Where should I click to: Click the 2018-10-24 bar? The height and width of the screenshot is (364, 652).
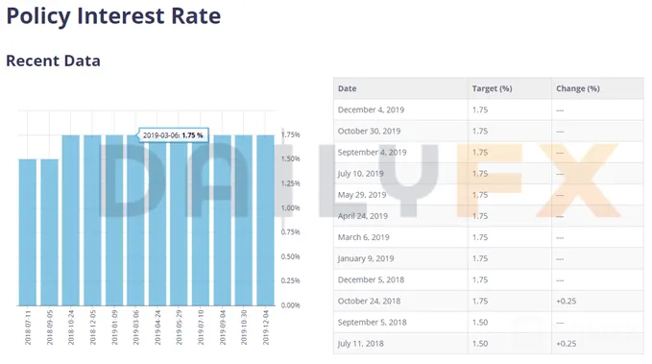pos(71,220)
